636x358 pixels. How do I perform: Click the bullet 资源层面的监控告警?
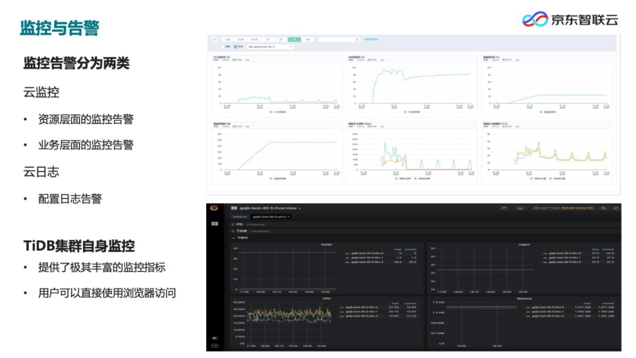(x=85, y=119)
